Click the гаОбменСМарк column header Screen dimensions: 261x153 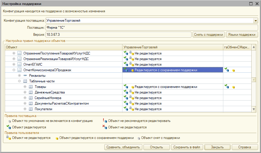pyautogui.click(x=237, y=47)
